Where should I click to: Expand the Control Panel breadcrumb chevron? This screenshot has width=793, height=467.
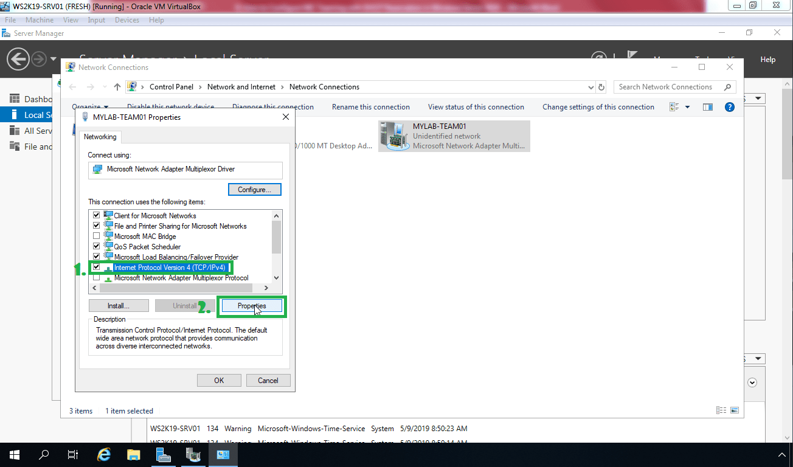[x=200, y=87]
